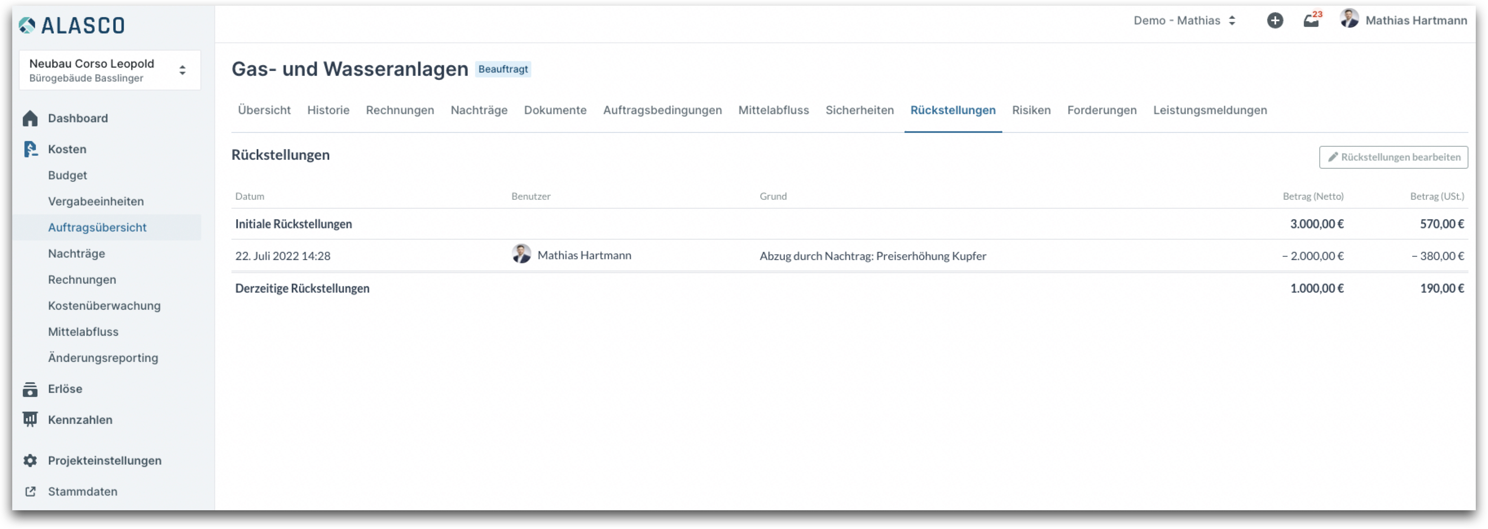The height and width of the screenshot is (529, 1488).
Task: Click the Datum column header
Action: click(x=249, y=196)
